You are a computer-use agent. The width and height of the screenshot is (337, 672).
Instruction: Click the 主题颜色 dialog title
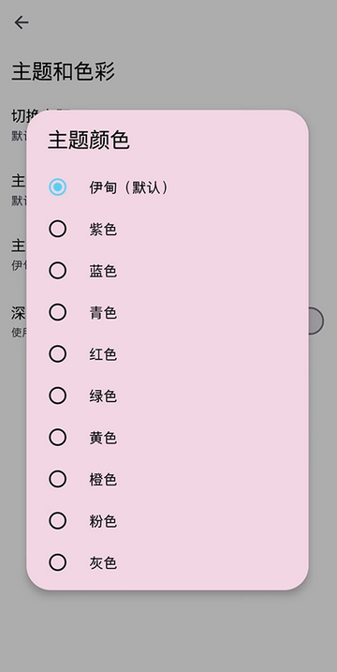(89, 141)
